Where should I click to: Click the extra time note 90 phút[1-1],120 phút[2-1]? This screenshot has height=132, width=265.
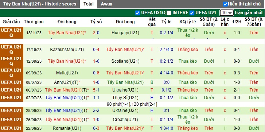(x=132, y=104)
